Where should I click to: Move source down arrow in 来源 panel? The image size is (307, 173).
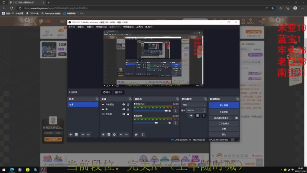127,135
